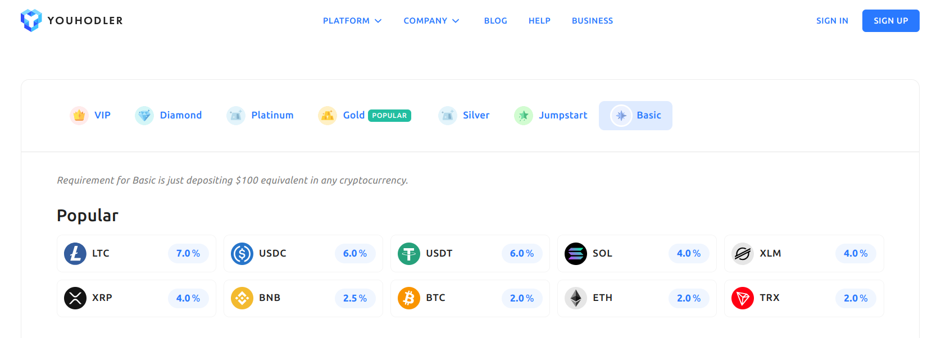Select the SOL Solana coin icon

576,253
